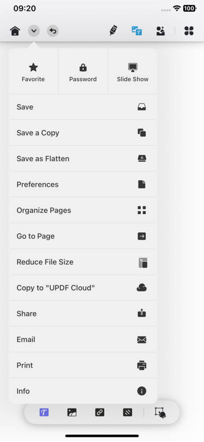Choose Go to Page
Viewport: 204px width, 442px height.
coord(83,236)
